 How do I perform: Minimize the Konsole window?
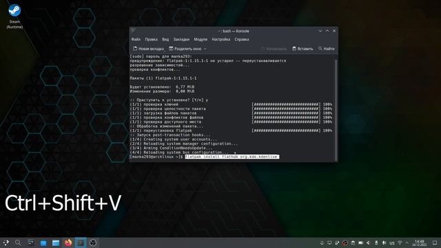pyautogui.click(x=320, y=30)
